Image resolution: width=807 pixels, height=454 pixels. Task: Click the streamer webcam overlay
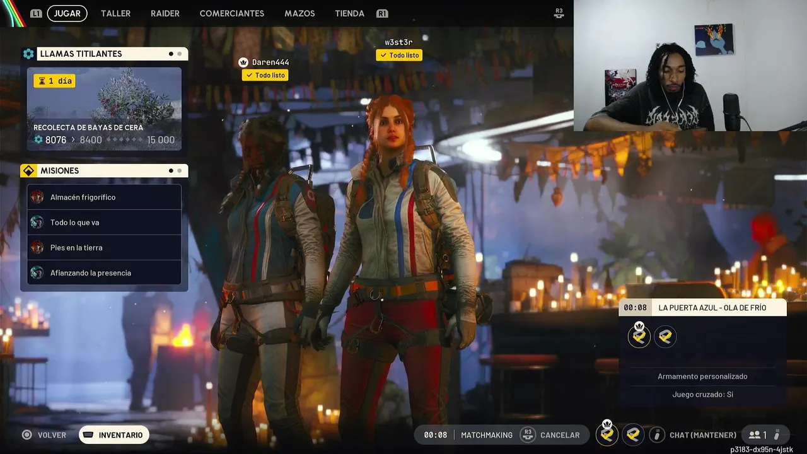tap(690, 66)
